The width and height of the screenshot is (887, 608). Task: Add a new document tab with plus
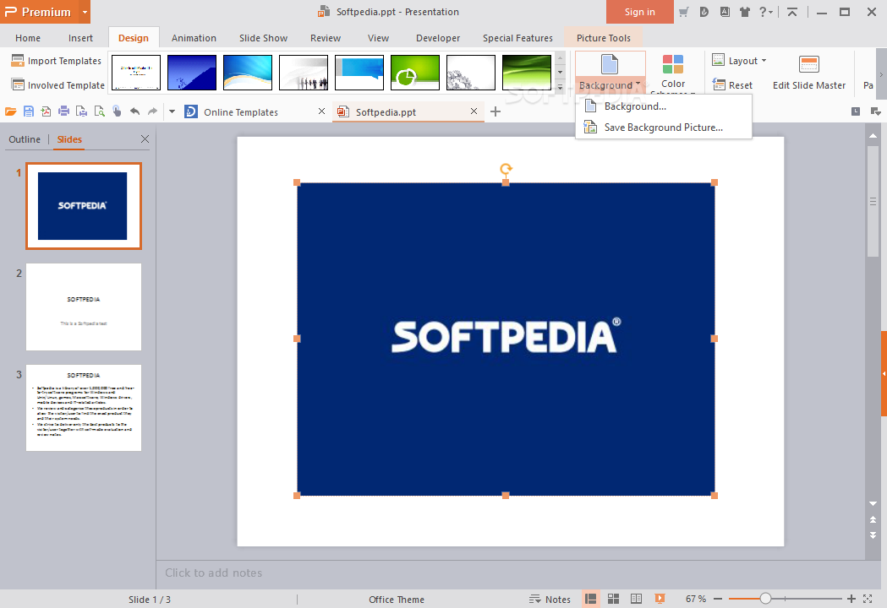pos(495,111)
